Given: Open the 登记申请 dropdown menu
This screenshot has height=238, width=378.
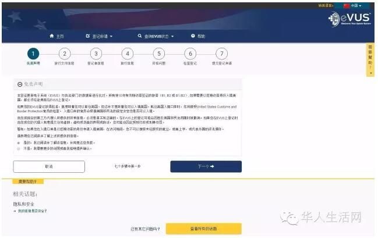Looking at the screenshot, I should (x=100, y=36).
